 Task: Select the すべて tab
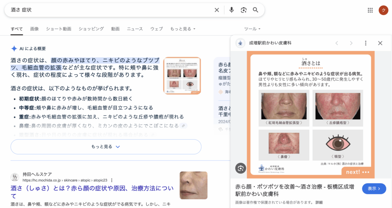tap(17, 29)
